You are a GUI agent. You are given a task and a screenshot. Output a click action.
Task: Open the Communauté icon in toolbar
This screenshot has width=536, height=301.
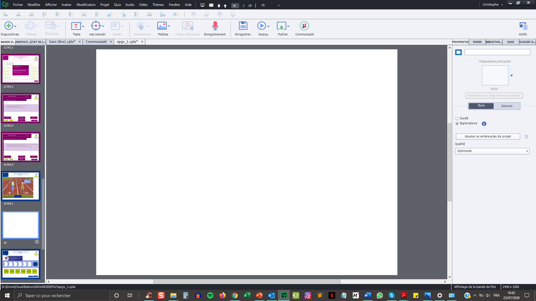(x=304, y=26)
